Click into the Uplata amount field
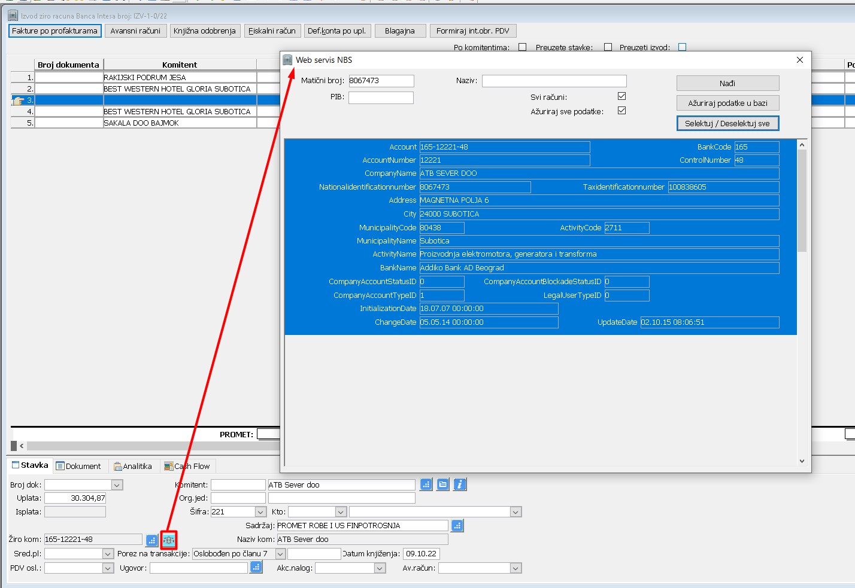The width and height of the screenshot is (855, 588). (x=75, y=498)
